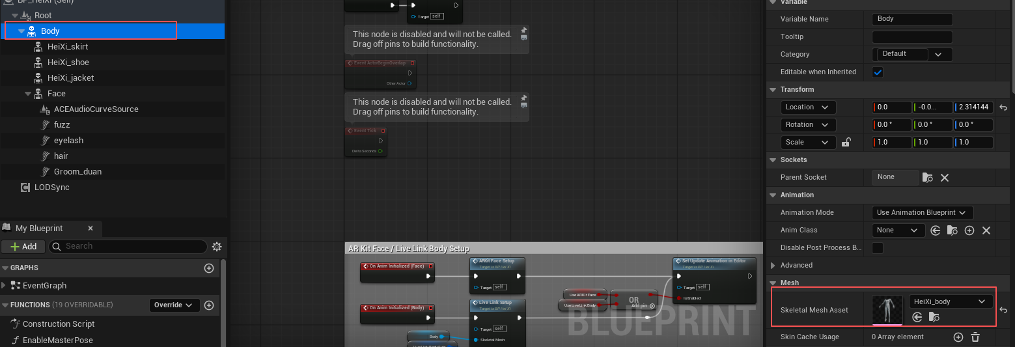Clear the Anim Class value

(986, 230)
